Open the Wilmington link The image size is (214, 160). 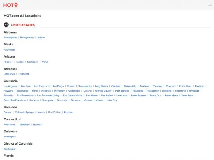(x=10, y=137)
